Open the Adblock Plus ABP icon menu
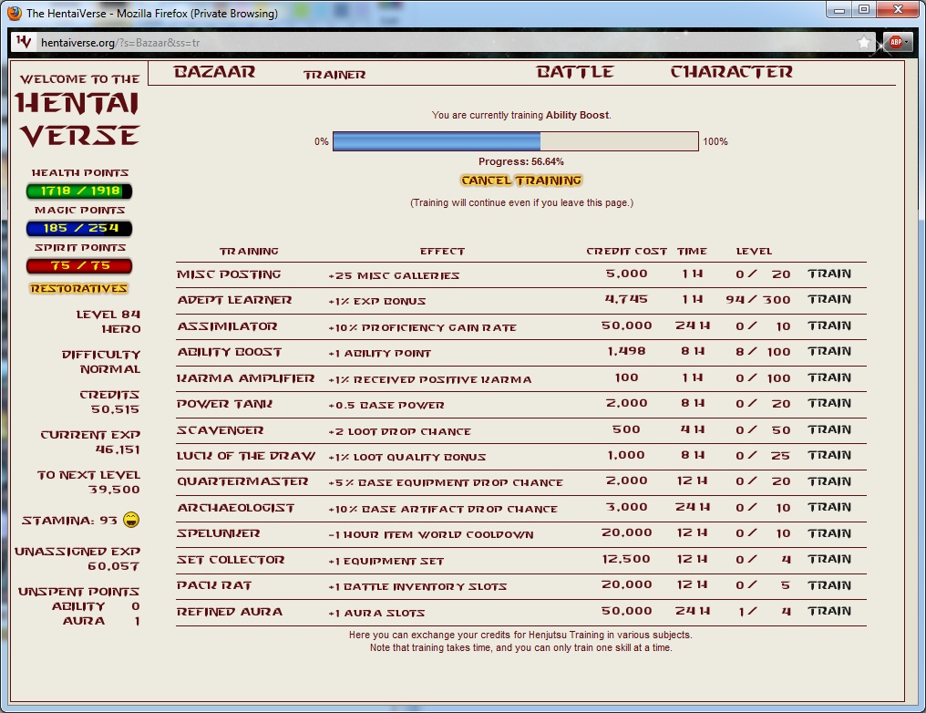 tap(897, 42)
